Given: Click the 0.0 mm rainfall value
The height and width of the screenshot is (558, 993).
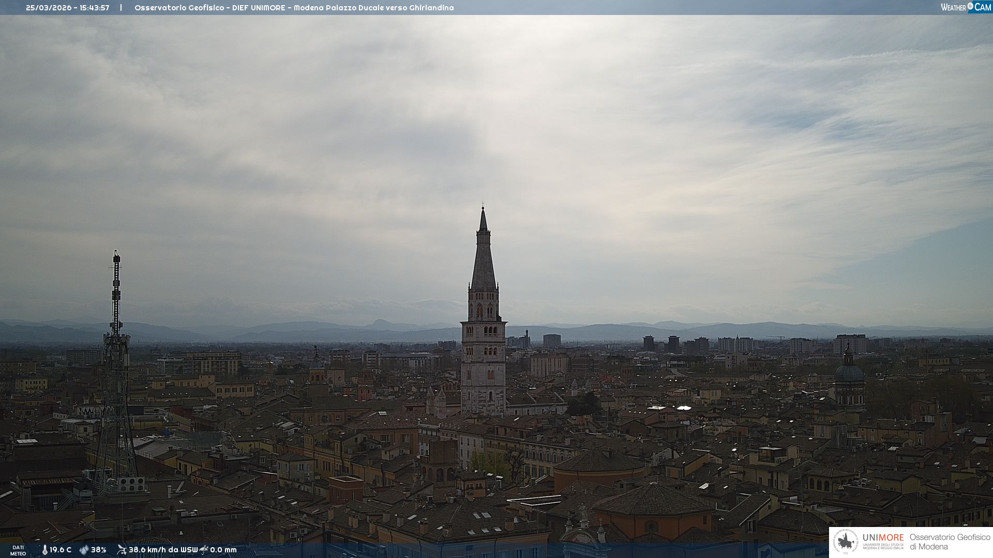Looking at the screenshot, I should tap(223, 550).
